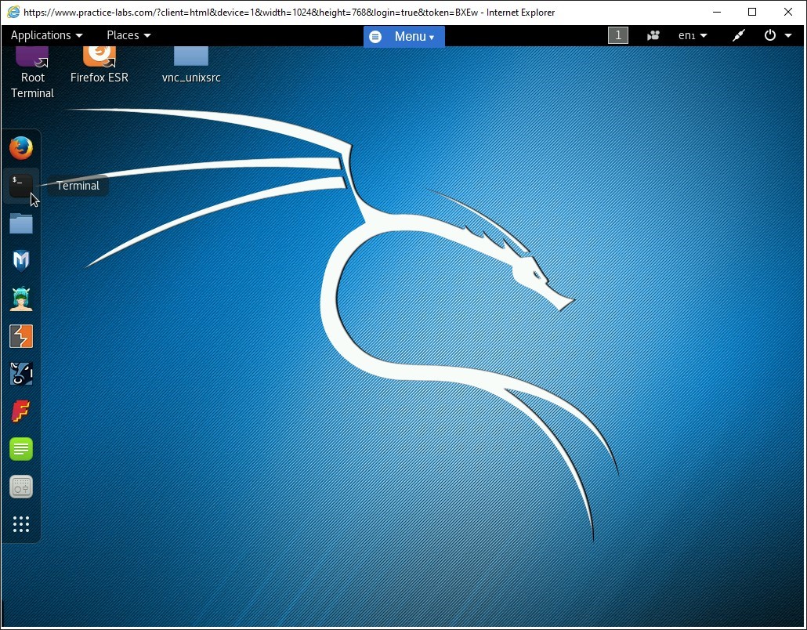Show all applications grid

point(21,524)
